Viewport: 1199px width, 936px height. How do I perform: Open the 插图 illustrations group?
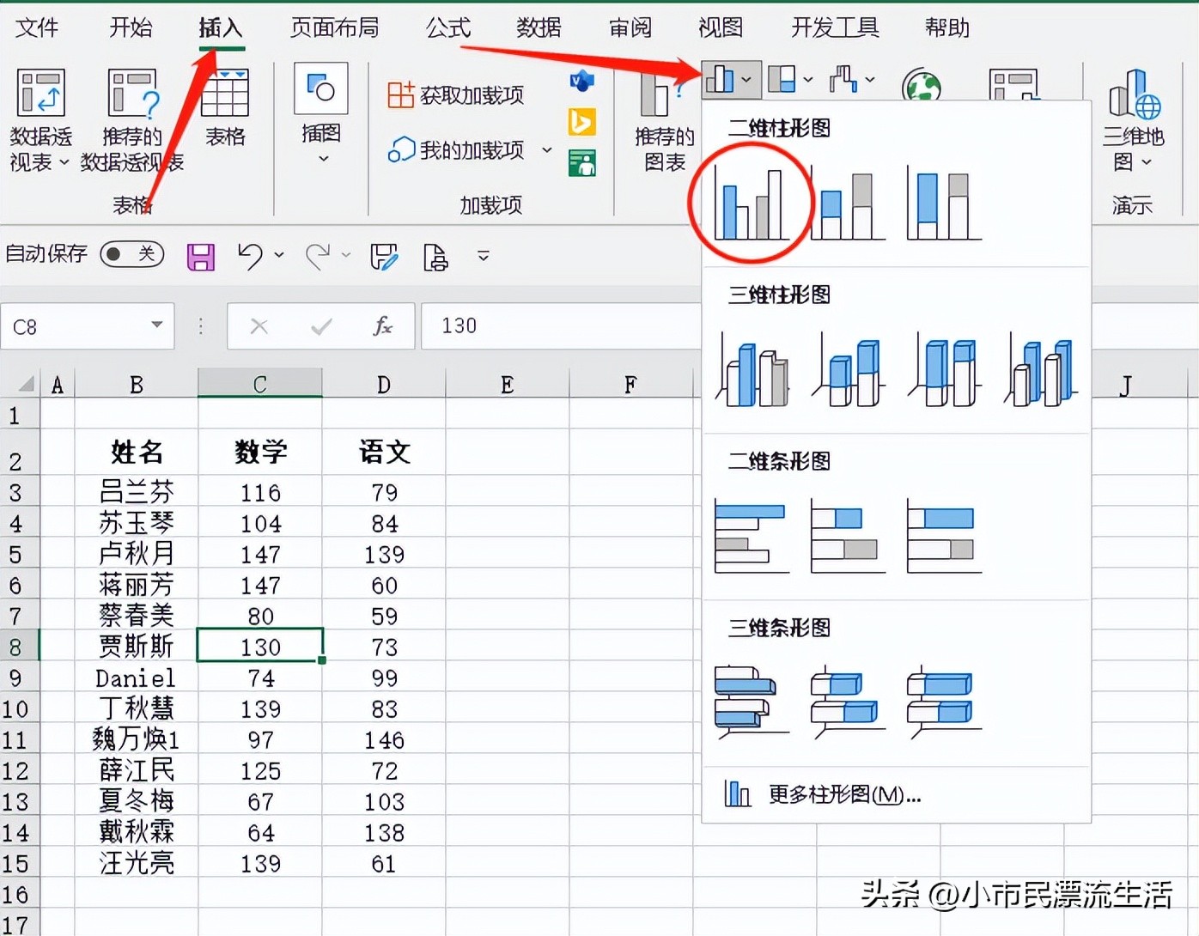321,114
